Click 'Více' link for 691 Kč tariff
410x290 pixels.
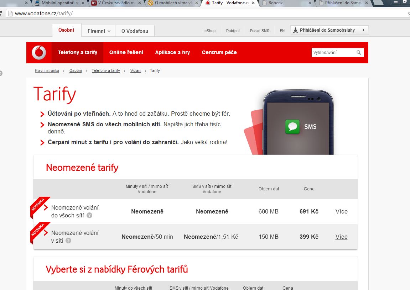coord(342,212)
